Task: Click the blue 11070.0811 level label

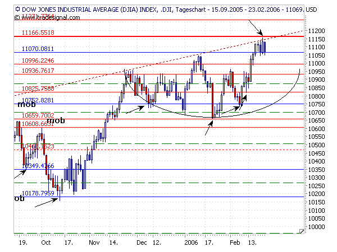Action: (38, 49)
